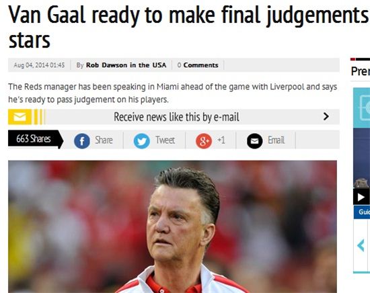Click the yellow envelope newsletter icon
Screen dimensions: 370x293
coord(20,117)
